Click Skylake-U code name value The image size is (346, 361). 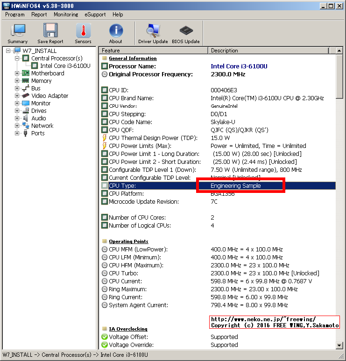[223, 122]
